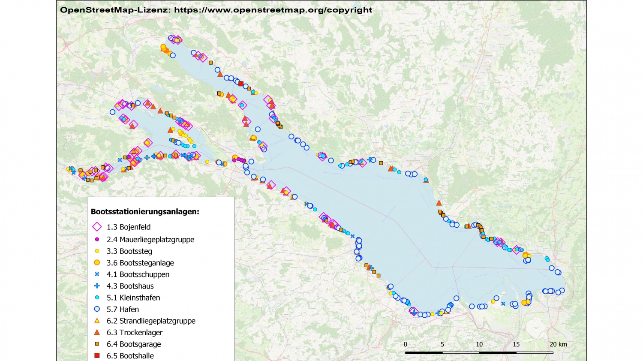This screenshot has height=361, width=643.
Task: Select the '2.4 Mauerliegeplatzgruppe' legend label
Action: 150,240
